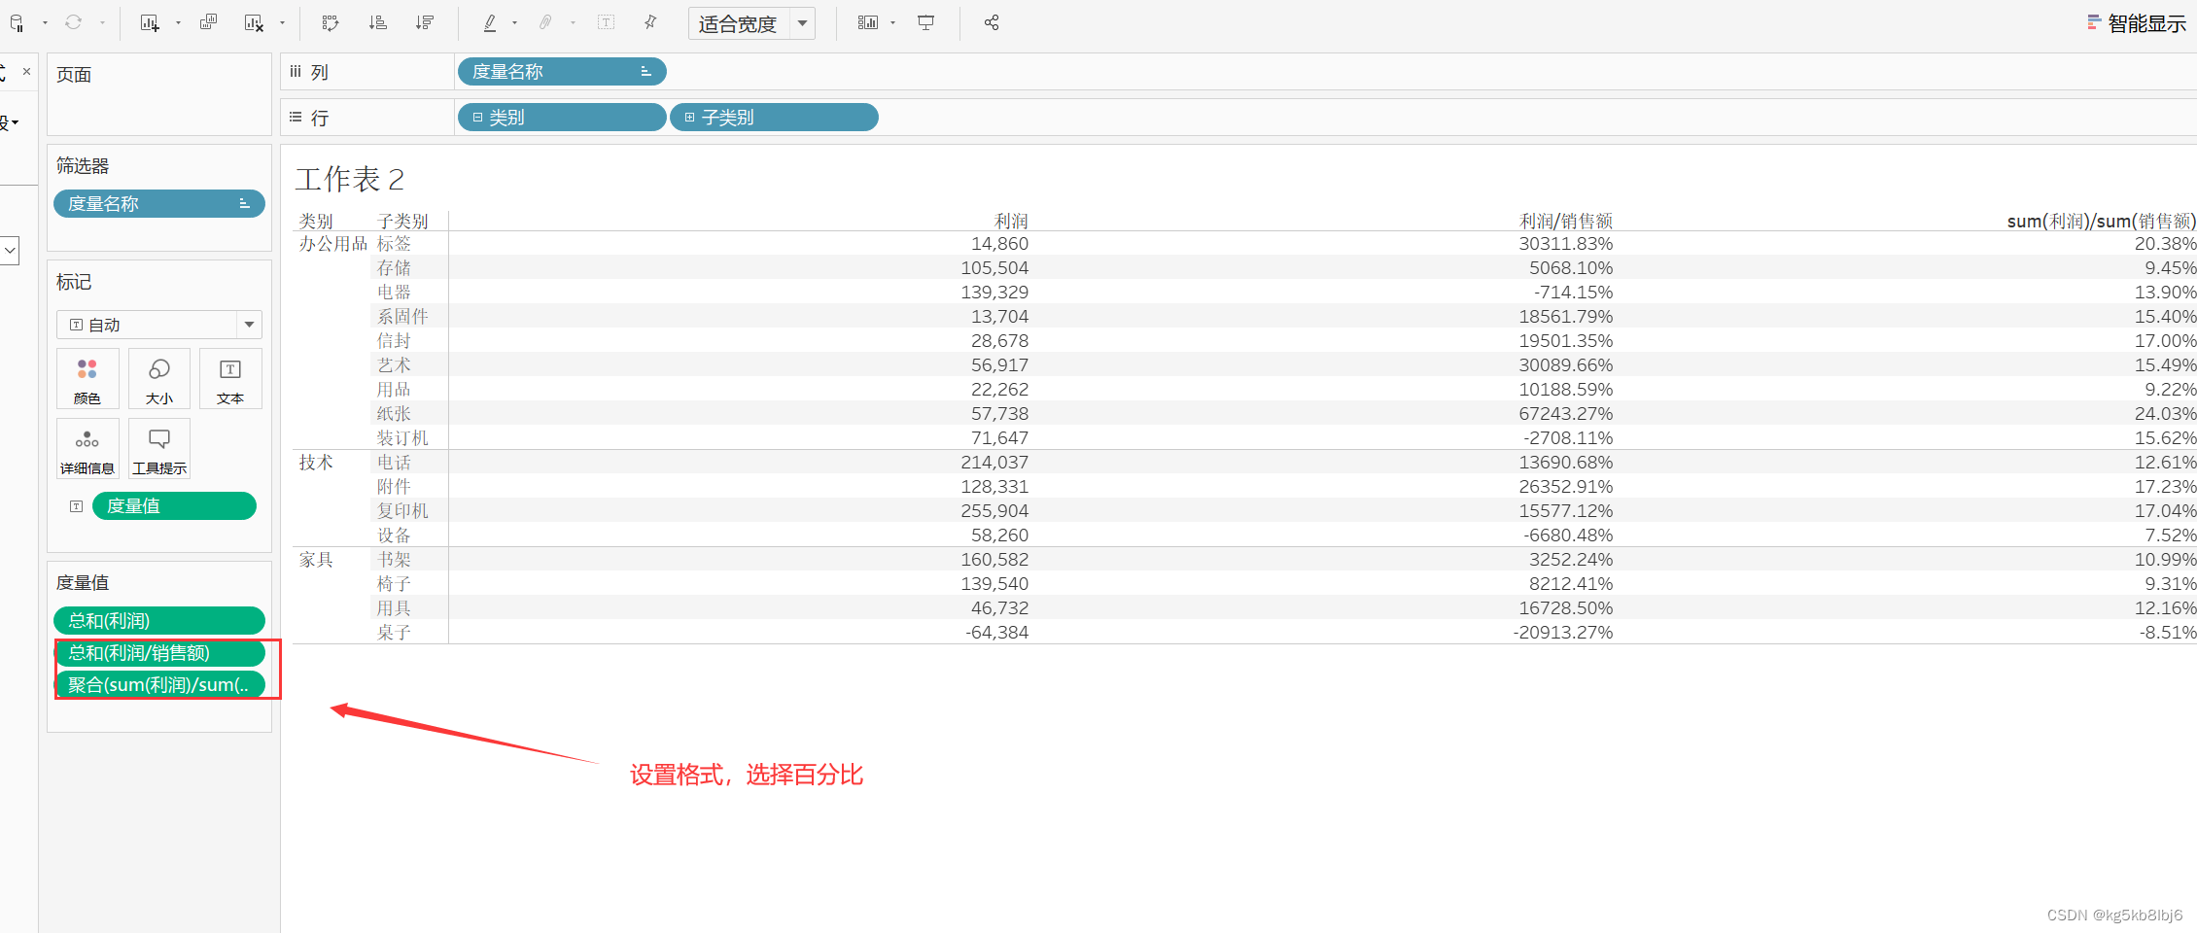Duplicate the current sheet icon

[x=208, y=22]
